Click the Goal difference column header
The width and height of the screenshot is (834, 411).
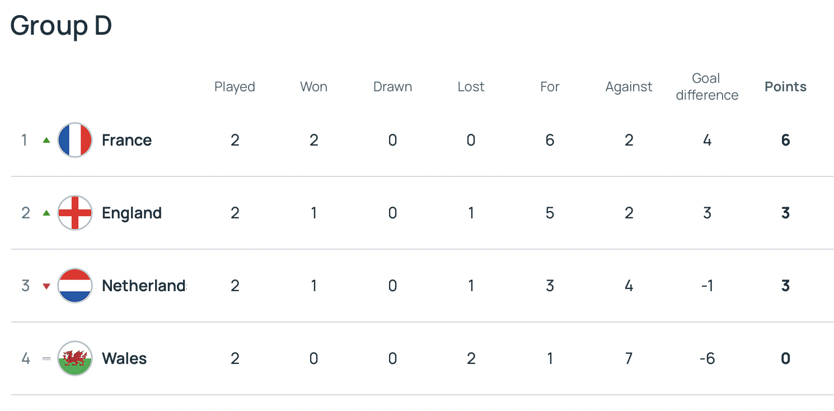[707, 87]
